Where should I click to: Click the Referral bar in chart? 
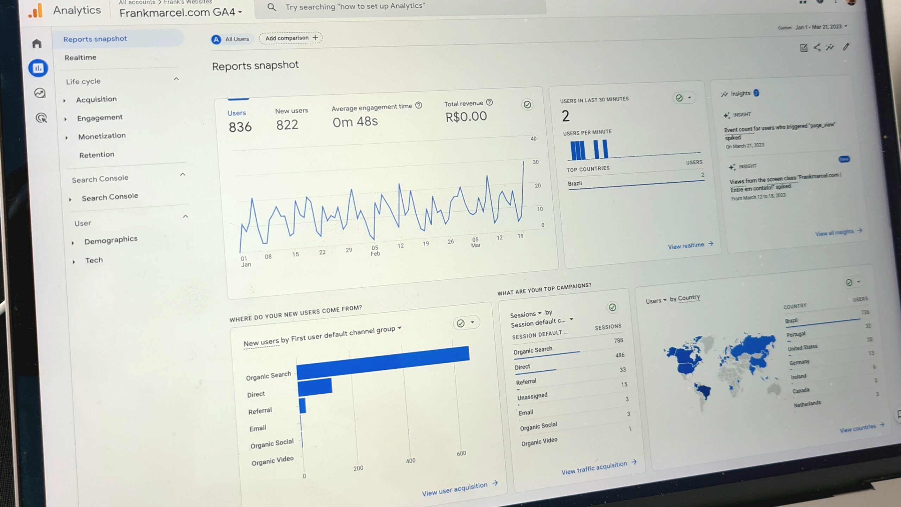[x=302, y=406]
